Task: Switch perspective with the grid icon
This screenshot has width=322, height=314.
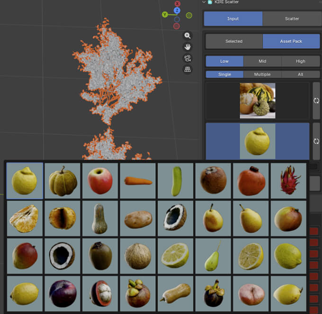Action: [188, 70]
